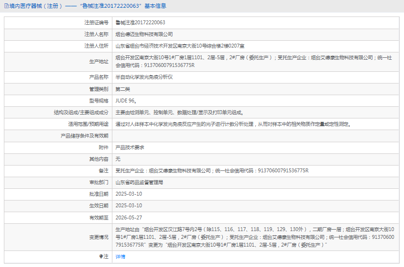404x267 pixels.
Task: Click the bullet icon beside 注
Action: click(101, 256)
